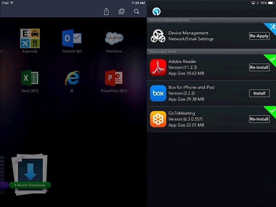
Task: Tap the battery icon in status bar
Action: point(272,3)
